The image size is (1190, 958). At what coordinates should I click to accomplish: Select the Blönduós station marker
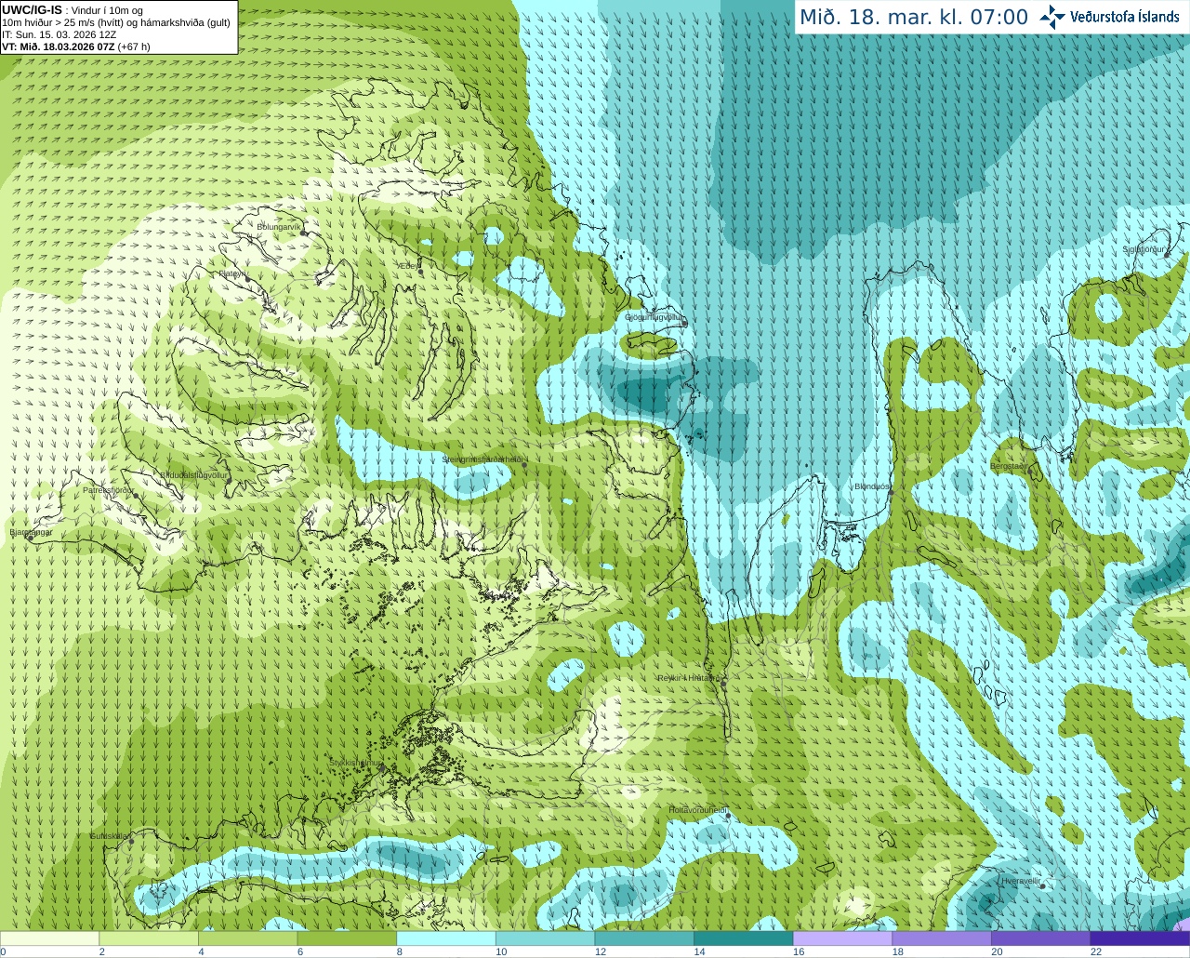pyautogui.click(x=891, y=493)
